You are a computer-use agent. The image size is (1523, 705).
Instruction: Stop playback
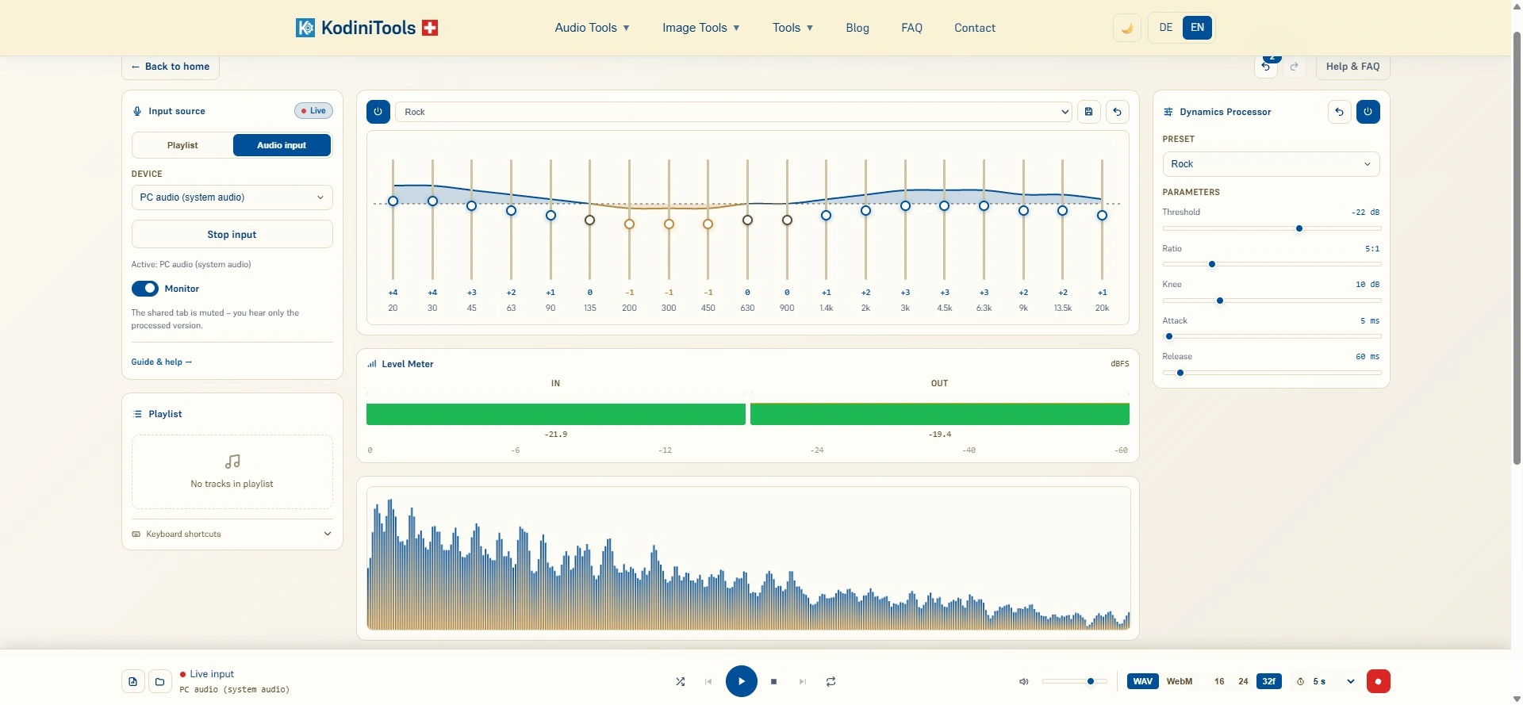[774, 681]
